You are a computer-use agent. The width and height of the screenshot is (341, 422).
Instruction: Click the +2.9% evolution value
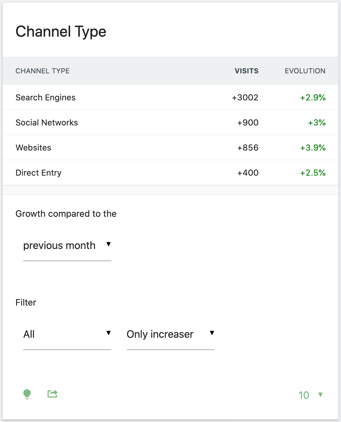pyautogui.click(x=312, y=97)
